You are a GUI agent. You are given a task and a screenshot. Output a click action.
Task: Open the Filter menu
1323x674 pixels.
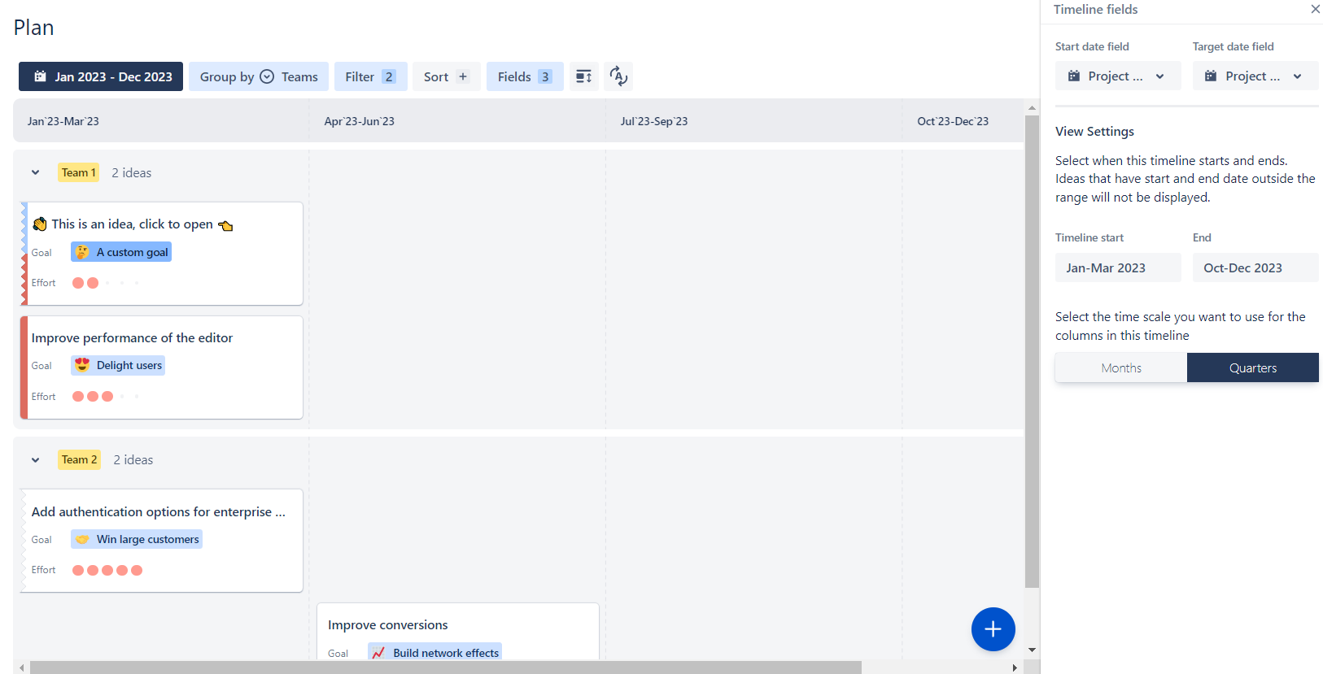tap(370, 76)
